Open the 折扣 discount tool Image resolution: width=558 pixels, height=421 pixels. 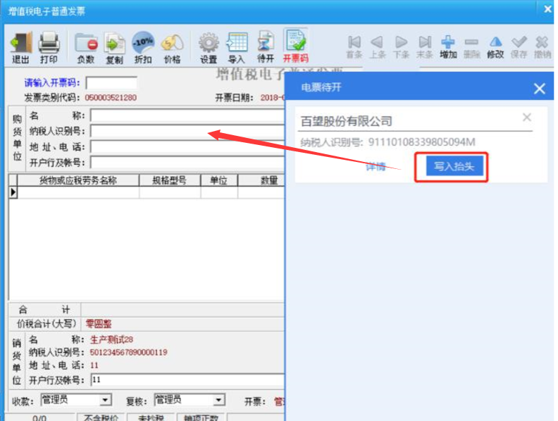click(143, 46)
